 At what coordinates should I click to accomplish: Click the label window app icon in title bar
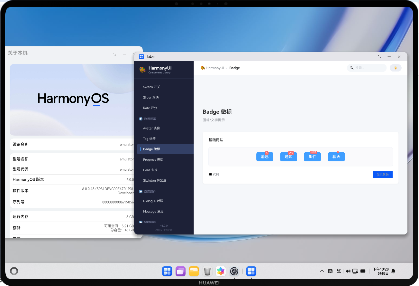point(141,56)
